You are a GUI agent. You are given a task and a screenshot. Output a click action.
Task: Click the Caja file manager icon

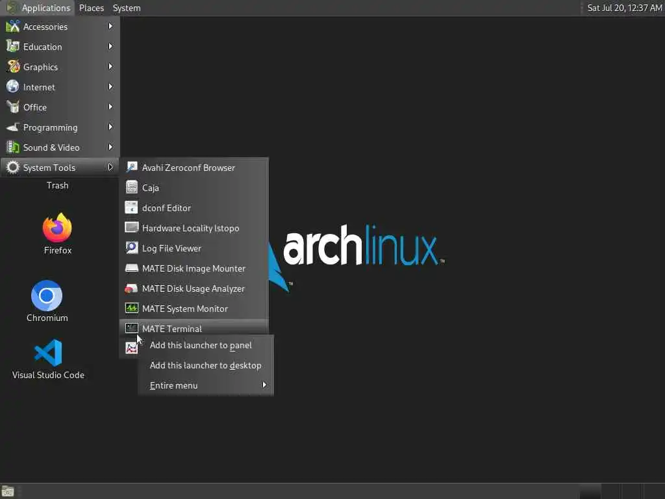point(131,187)
